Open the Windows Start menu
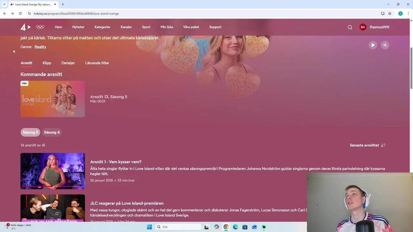The width and height of the screenshot is (413, 232). coord(149,227)
